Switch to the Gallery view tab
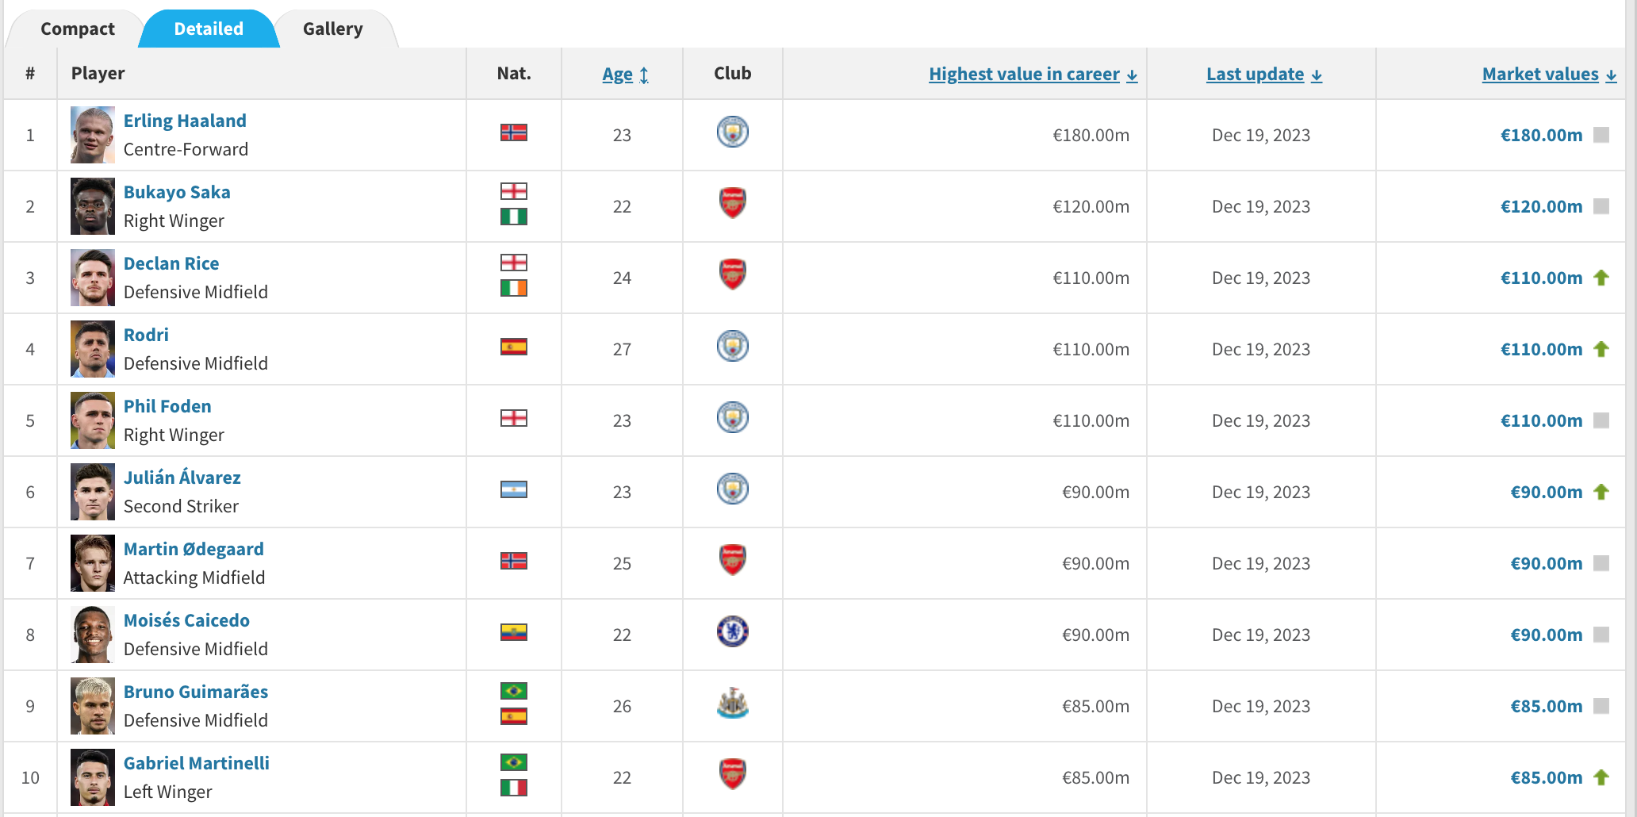Viewport: 1637px width, 817px height. pyautogui.click(x=332, y=29)
